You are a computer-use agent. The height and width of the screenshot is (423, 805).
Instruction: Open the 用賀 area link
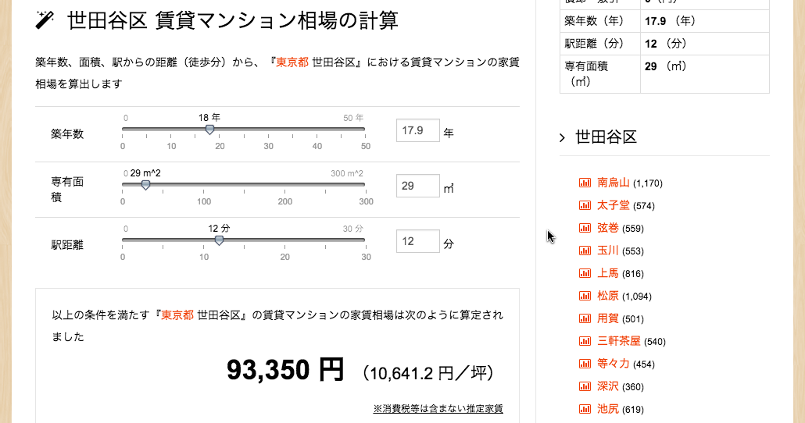[x=608, y=318]
